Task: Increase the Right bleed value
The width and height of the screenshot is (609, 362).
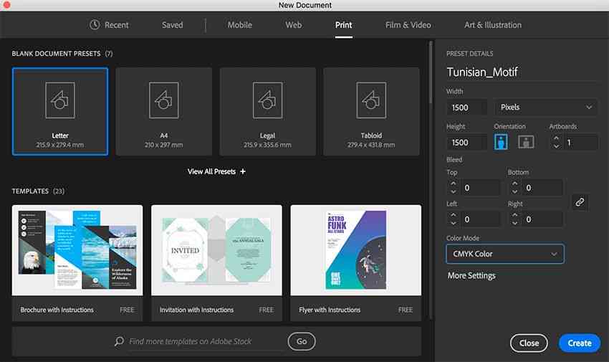Action: pos(514,215)
